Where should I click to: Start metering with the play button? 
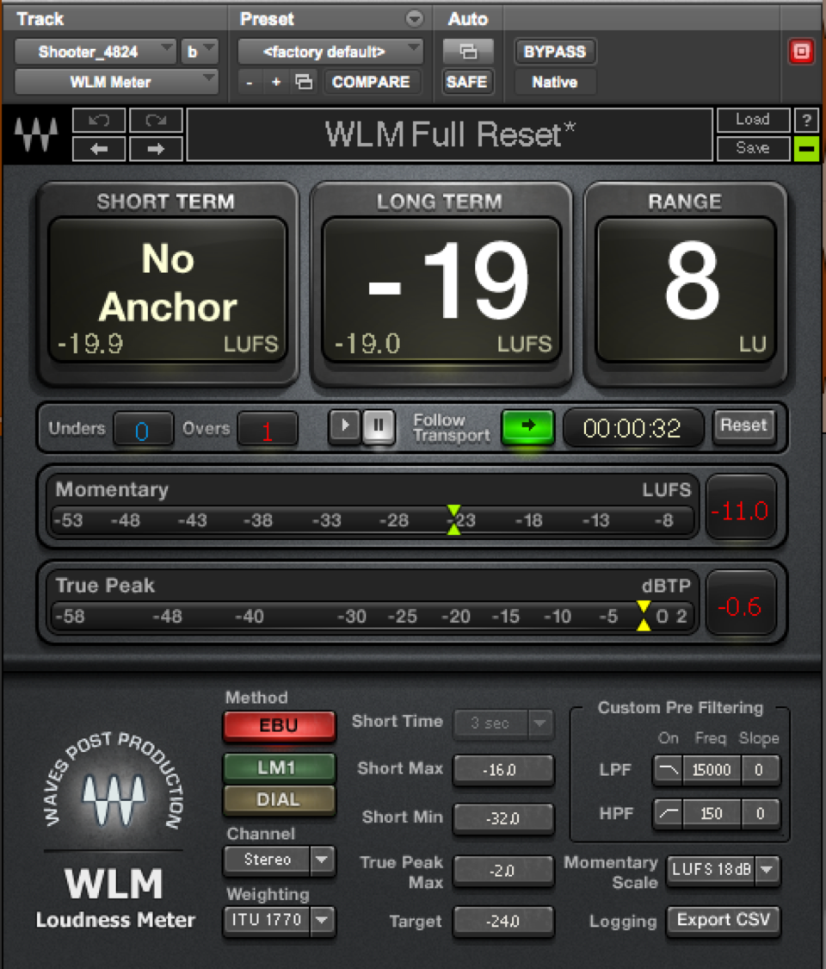(x=344, y=425)
